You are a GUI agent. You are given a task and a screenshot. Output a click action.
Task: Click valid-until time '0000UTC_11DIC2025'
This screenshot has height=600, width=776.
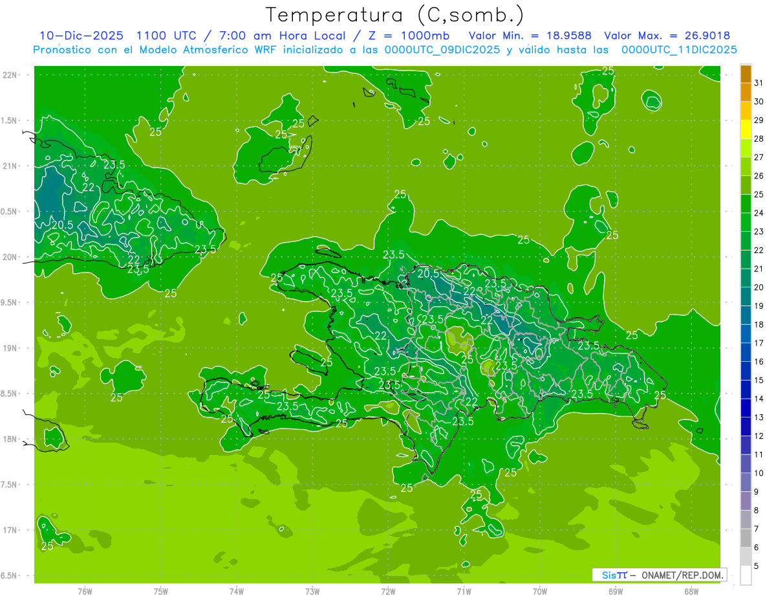(x=679, y=50)
